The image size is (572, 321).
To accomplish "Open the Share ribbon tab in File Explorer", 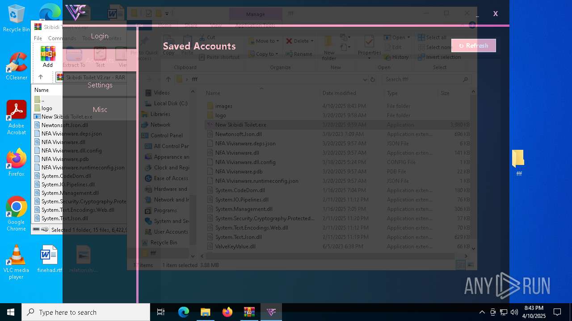I will click(191, 25).
